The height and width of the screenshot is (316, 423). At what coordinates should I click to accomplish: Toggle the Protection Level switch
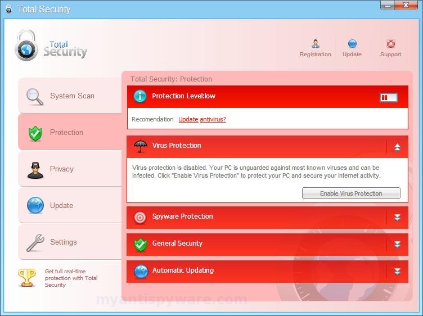point(389,97)
